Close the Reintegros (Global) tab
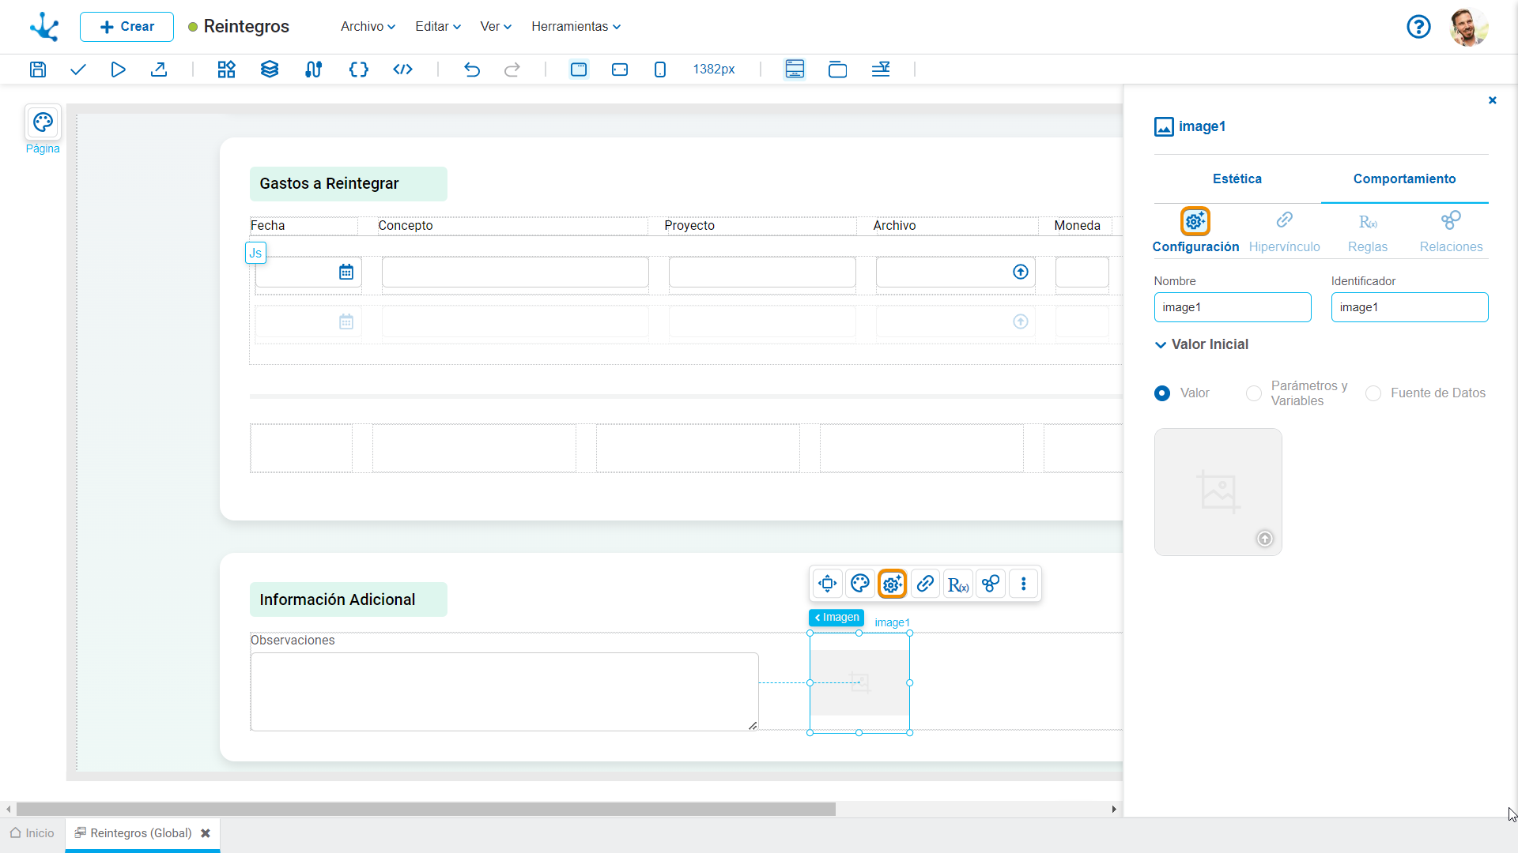This screenshot has width=1518, height=853. (x=206, y=833)
